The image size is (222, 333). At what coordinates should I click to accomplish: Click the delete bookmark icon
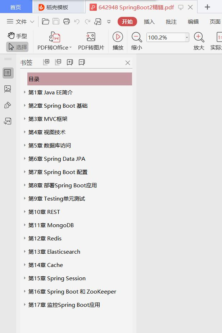click(x=82, y=62)
